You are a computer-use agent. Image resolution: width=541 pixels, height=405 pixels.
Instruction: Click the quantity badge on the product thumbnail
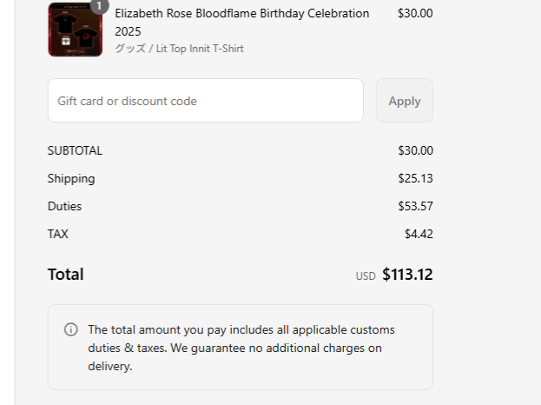[100, 5]
